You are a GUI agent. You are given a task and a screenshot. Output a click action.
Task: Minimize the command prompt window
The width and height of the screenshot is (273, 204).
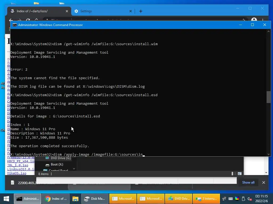[240, 25]
